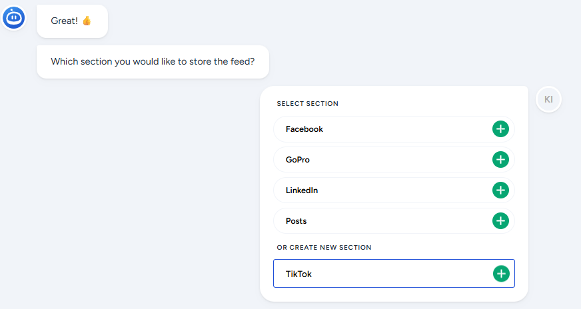The height and width of the screenshot is (309, 581).
Task: Click the word "feed?" in the bot question
Action: (241, 62)
